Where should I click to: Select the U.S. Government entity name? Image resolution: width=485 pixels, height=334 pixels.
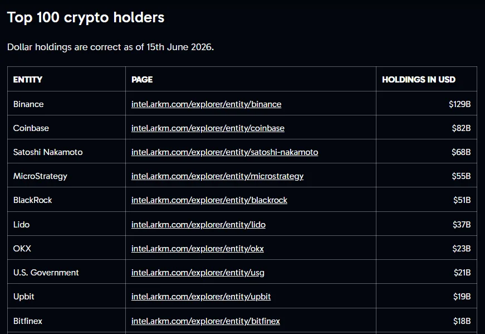pyautogui.click(x=46, y=273)
